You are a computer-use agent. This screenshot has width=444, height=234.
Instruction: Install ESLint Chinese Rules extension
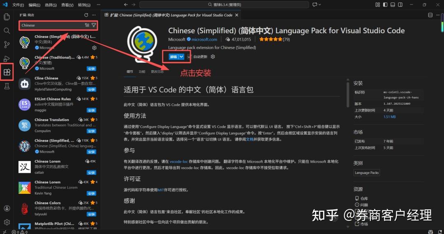click(91, 110)
